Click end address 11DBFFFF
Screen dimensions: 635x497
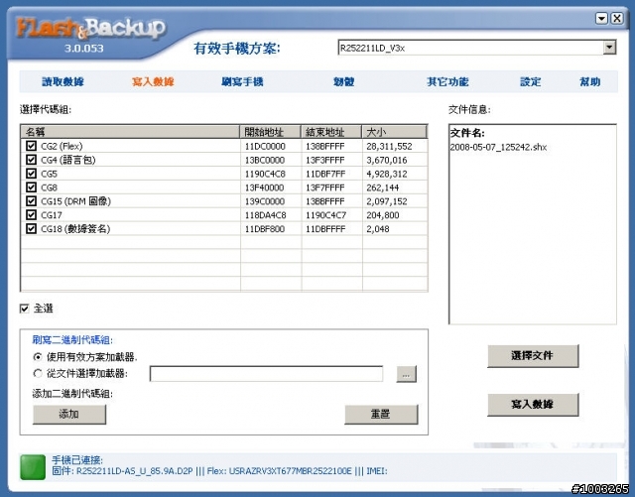pyautogui.click(x=325, y=229)
